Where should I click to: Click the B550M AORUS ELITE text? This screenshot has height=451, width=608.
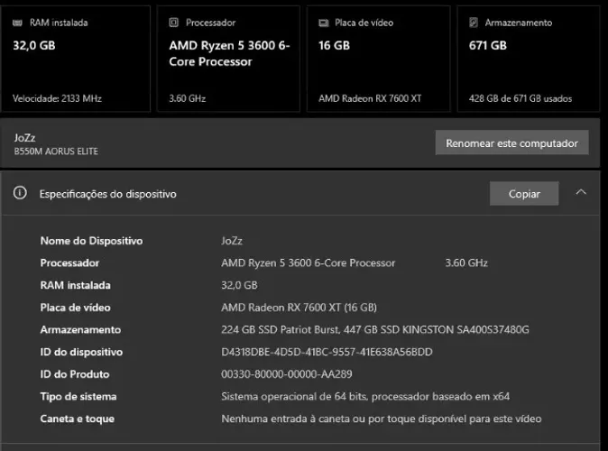[56, 152]
